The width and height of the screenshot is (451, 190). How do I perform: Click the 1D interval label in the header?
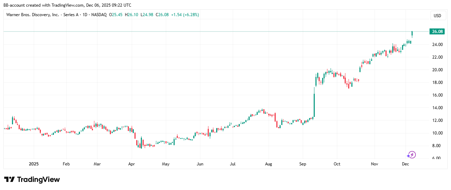(x=83, y=15)
